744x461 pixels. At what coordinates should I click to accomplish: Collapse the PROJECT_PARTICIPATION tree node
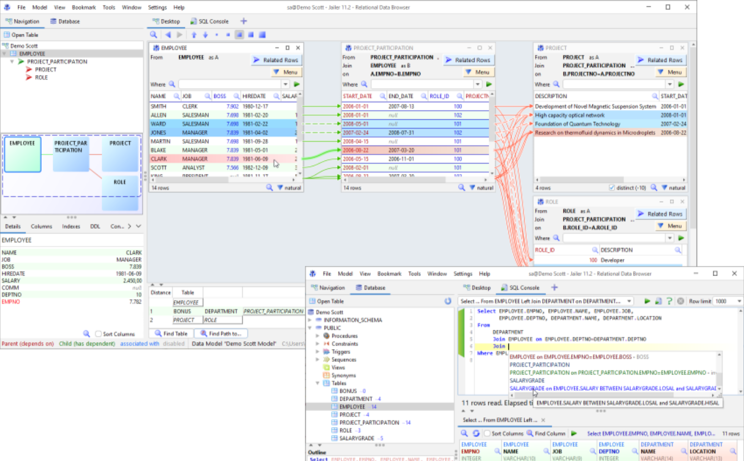tap(11, 61)
